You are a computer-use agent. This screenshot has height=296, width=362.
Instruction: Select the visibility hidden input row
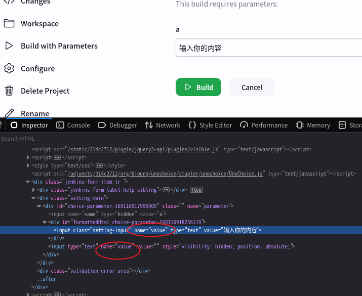click(181, 246)
